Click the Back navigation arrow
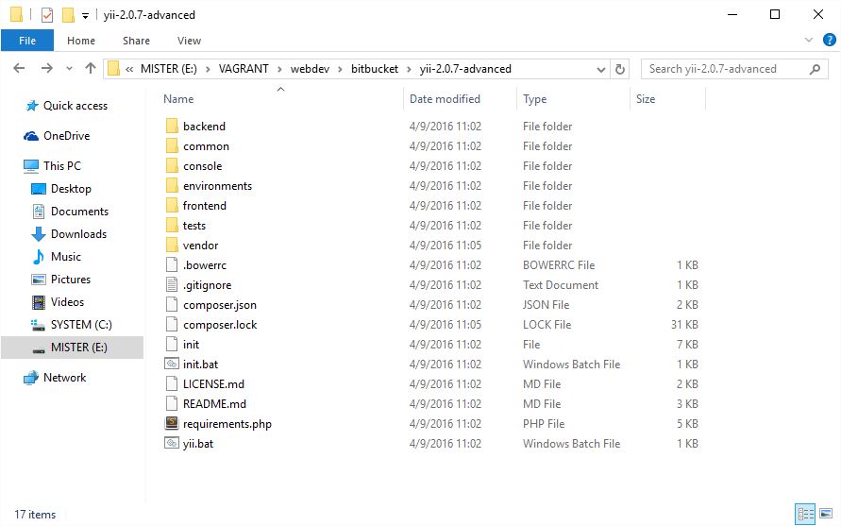Viewport: 841px width, 526px height. tap(19, 69)
